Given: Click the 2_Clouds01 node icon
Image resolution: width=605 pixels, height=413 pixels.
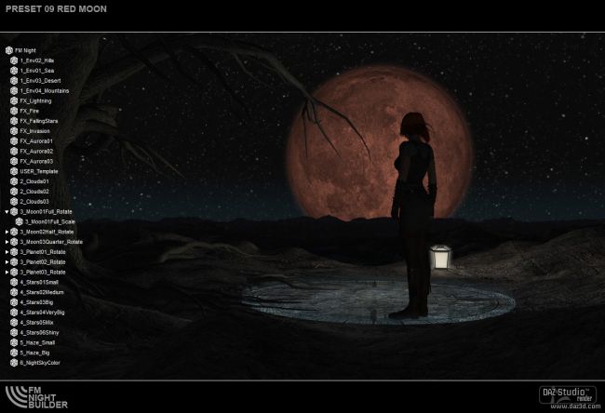Looking at the screenshot, I should 14,181.
